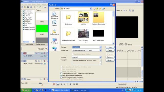Enable Stretch video to fill output frame

(61, 73)
